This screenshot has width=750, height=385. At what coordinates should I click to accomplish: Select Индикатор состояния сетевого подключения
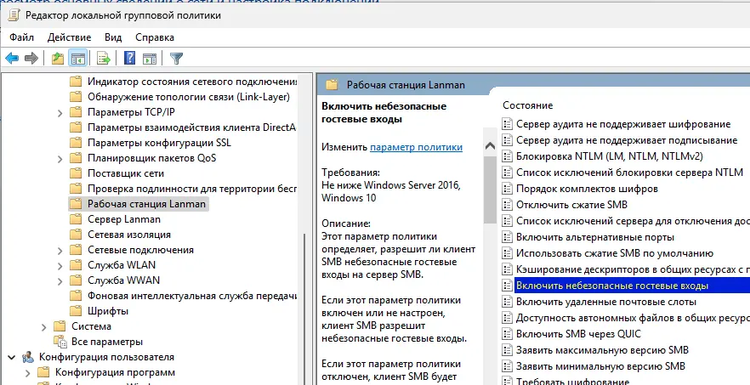pyautogui.click(x=192, y=82)
